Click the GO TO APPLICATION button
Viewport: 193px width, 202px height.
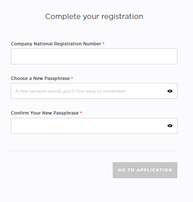145,170
